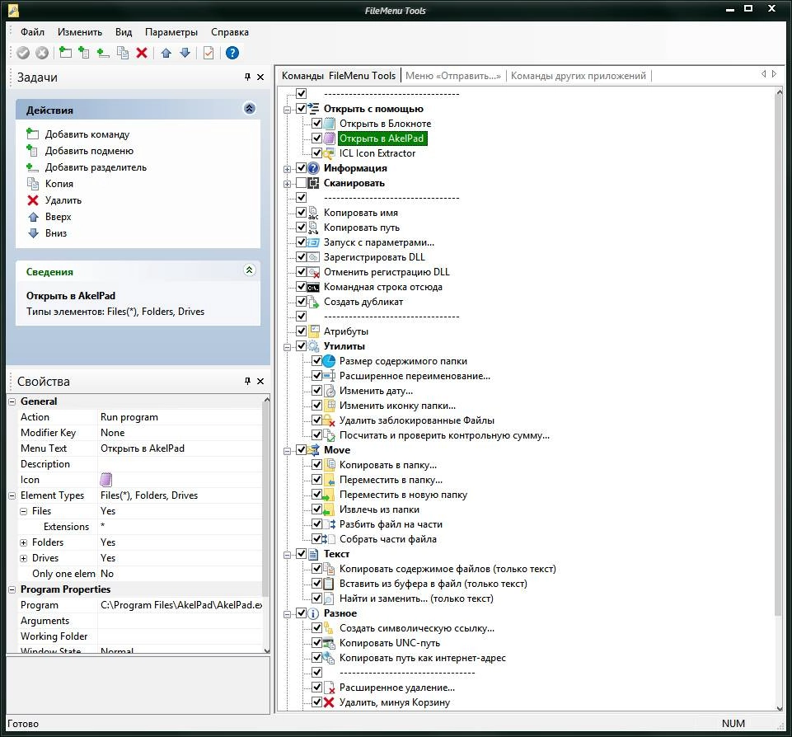Collapse the Открыть с помощью tree node
The width and height of the screenshot is (792, 737).
pyautogui.click(x=287, y=109)
